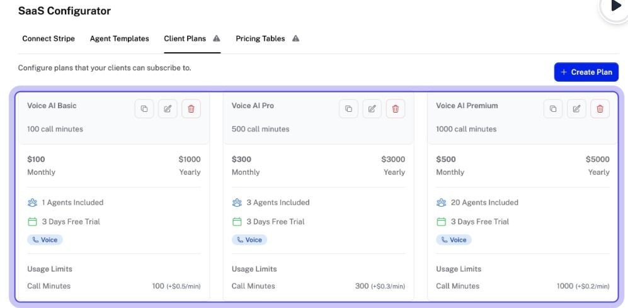Click '1 Agents Included' text
Screen dimensions: 628x308
tap(72, 202)
